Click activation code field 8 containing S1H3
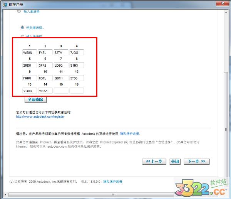 pos(77,65)
